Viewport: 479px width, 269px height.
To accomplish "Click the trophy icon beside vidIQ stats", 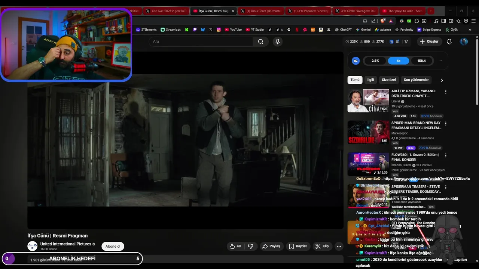I will pyautogui.click(x=406, y=41).
